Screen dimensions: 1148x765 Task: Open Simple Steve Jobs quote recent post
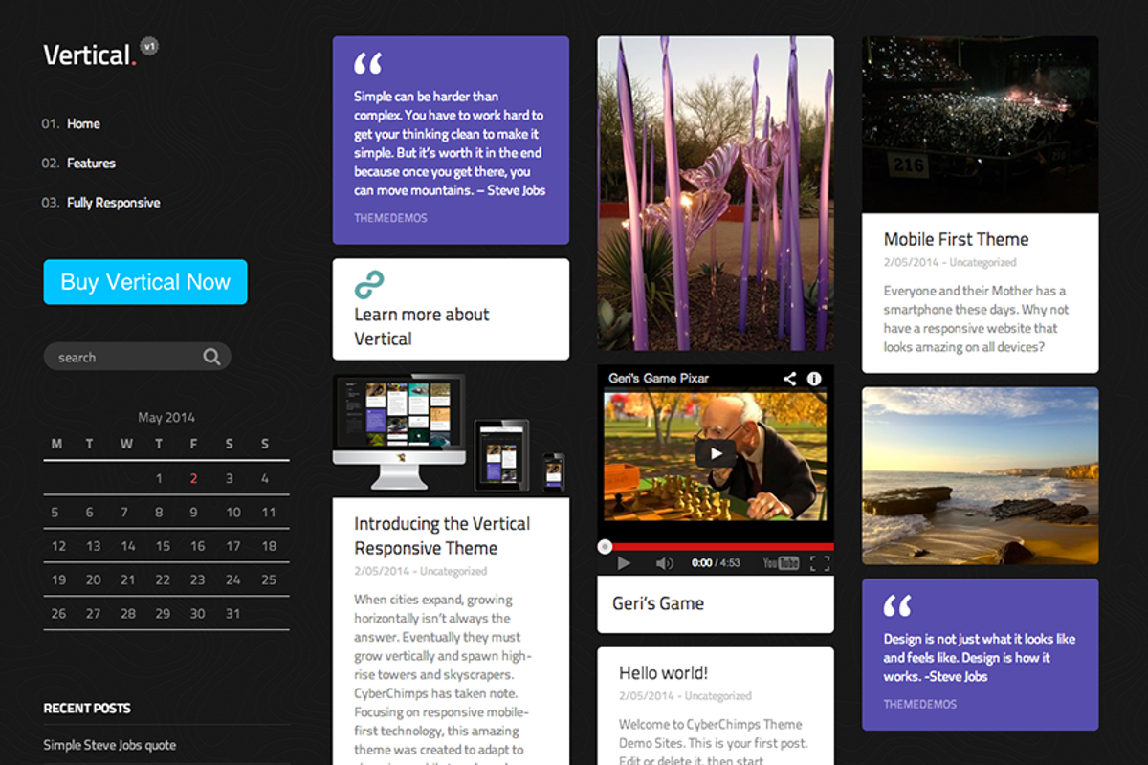point(109,745)
